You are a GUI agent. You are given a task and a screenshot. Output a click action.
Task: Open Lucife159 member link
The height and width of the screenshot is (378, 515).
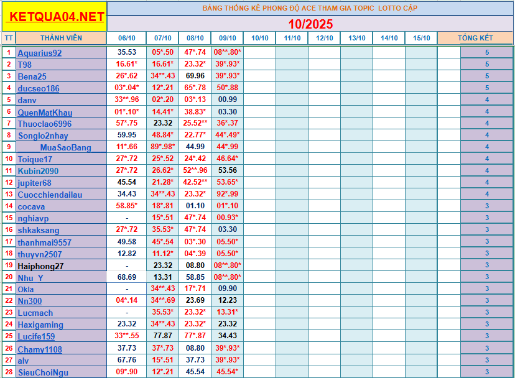[37, 336]
